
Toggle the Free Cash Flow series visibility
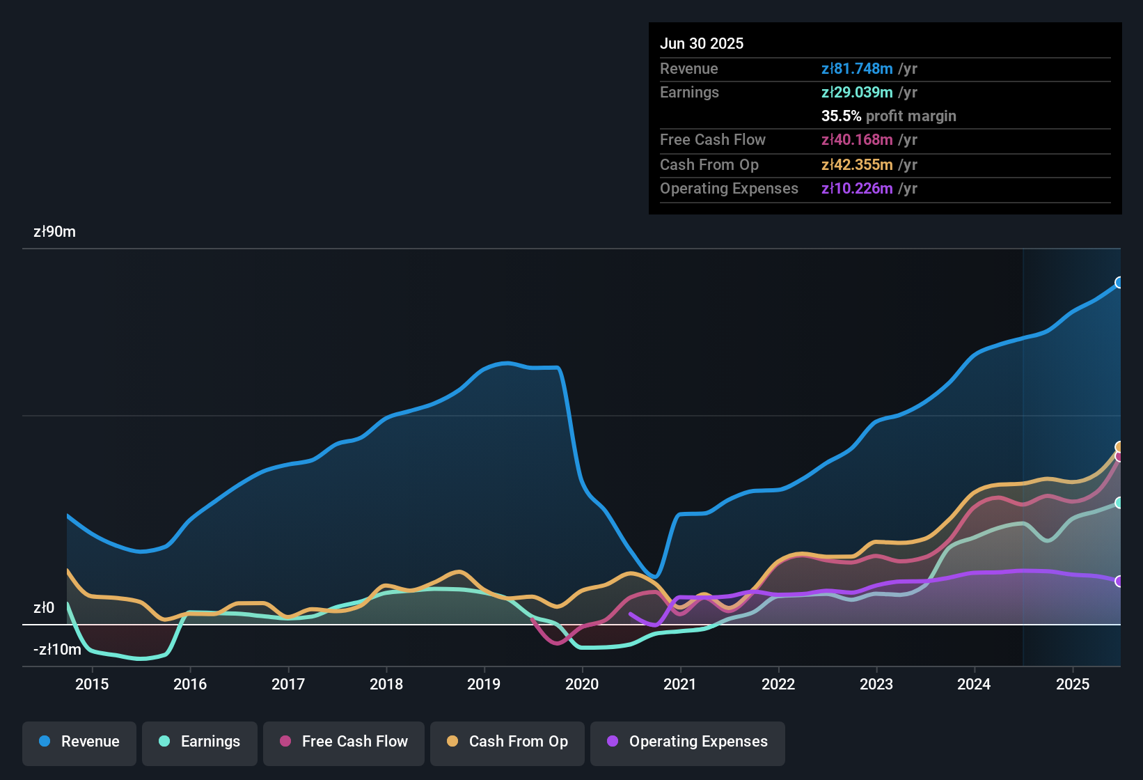pos(343,742)
